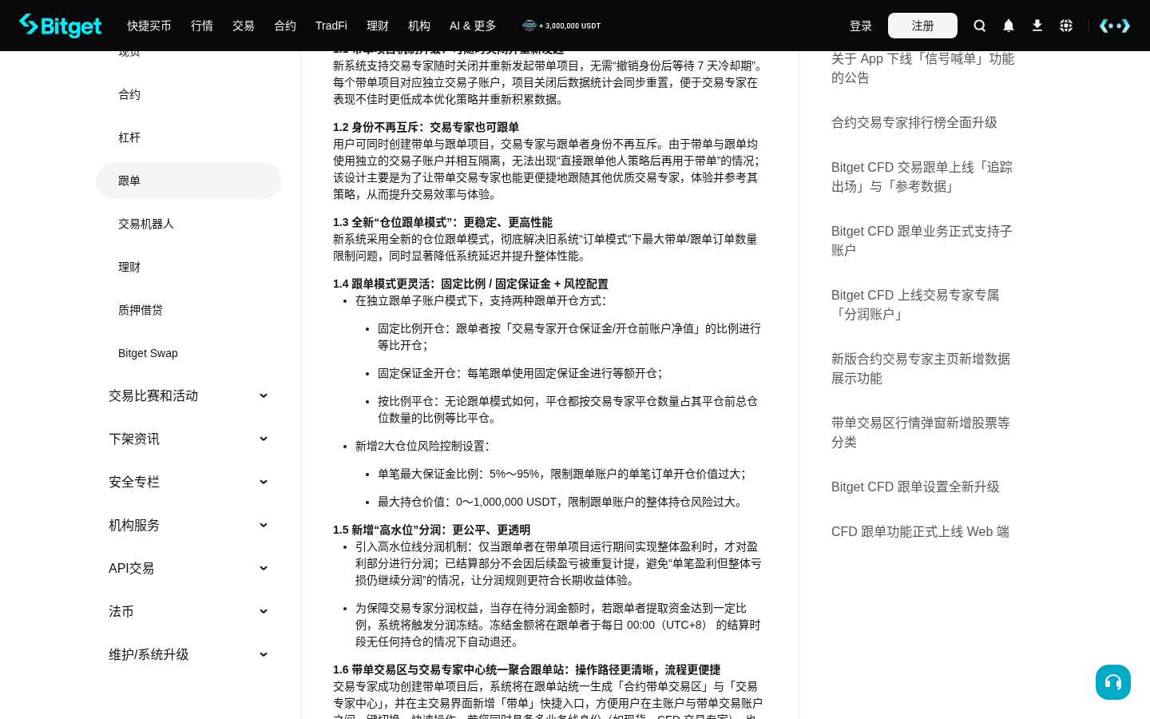Select sidebar 交易机器人 category
Screen dimensions: 1150x719
[x=188, y=224]
